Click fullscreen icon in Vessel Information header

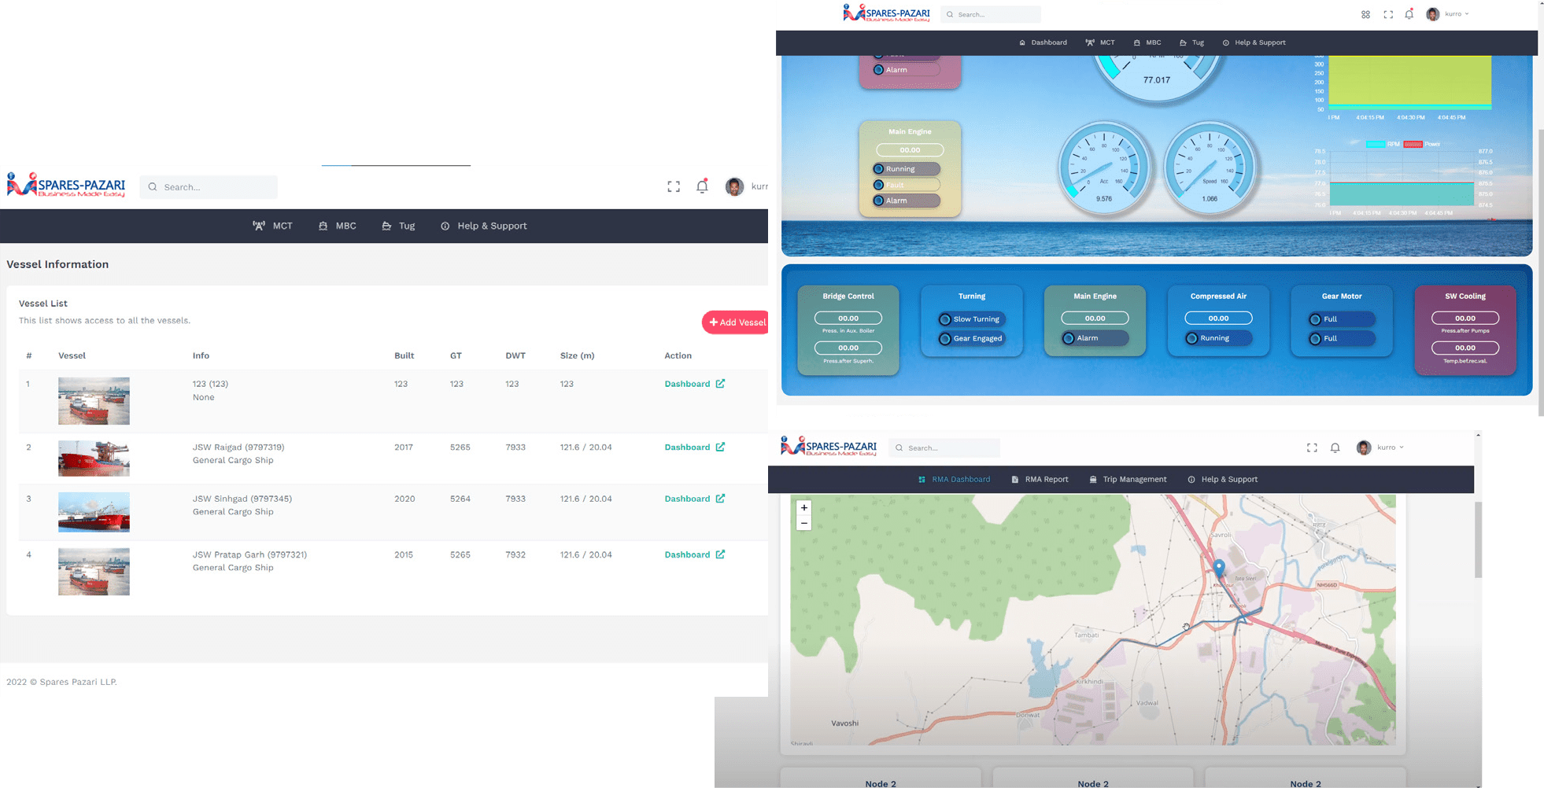point(674,187)
